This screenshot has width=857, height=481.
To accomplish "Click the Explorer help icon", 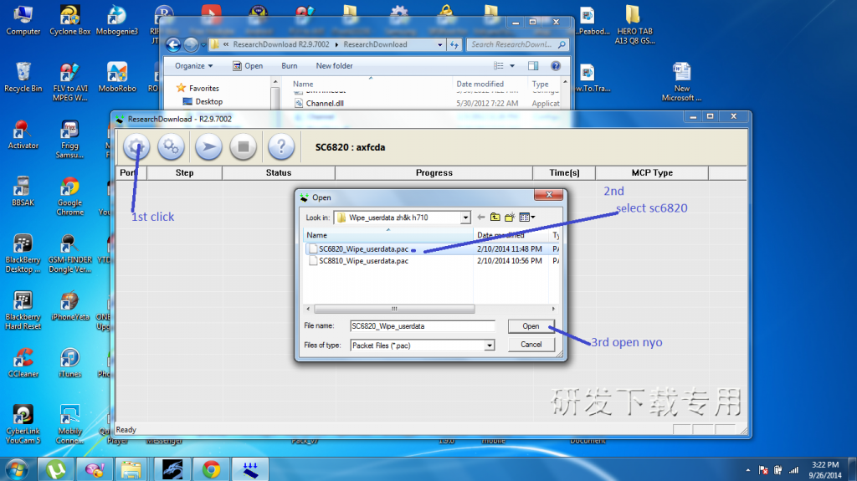I will click(556, 65).
